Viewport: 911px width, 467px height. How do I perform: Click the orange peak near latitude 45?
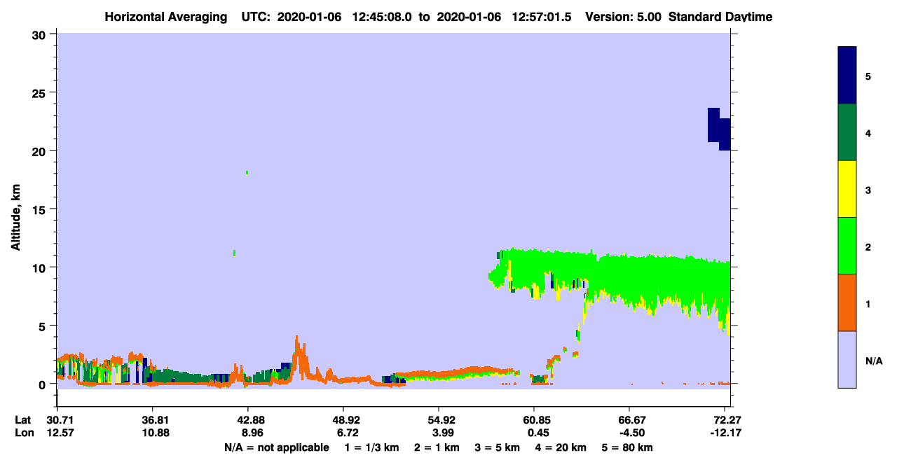coord(299,357)
